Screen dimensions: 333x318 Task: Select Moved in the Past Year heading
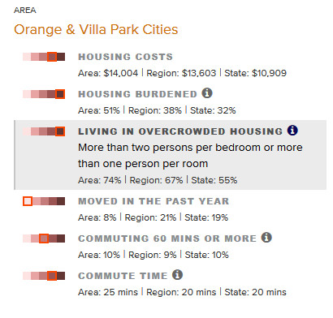point(154,201)
